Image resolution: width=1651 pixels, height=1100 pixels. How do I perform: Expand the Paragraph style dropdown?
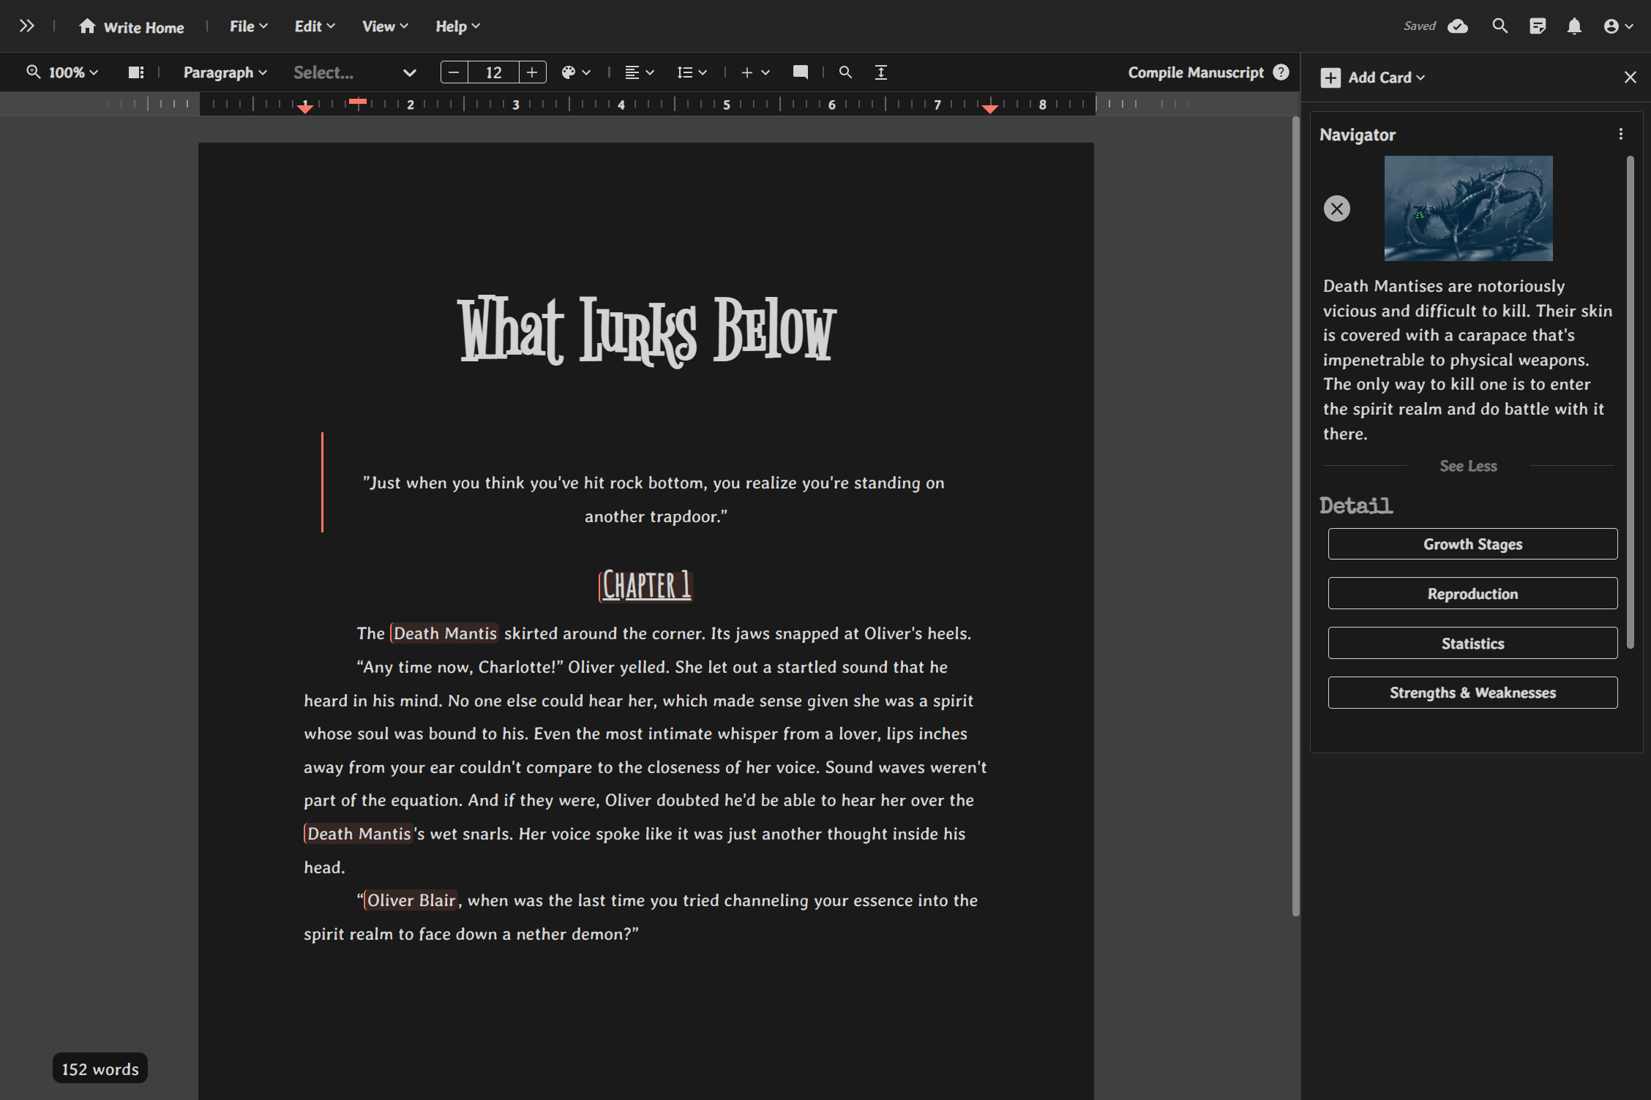point(225,72)
